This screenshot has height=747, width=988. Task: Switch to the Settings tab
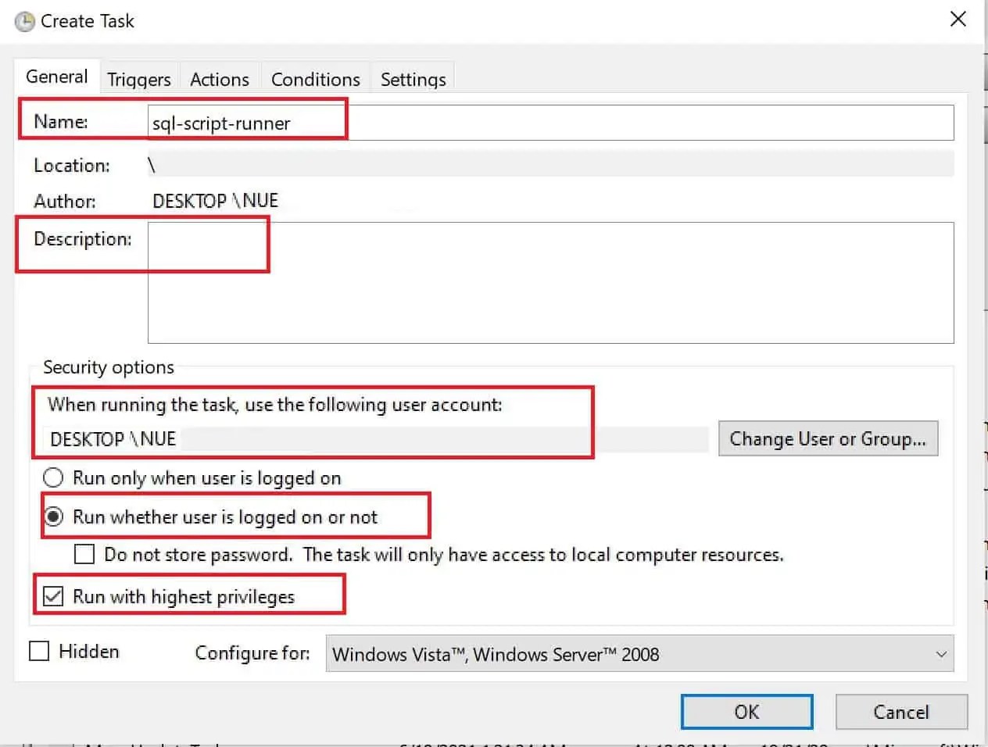[412, 78]
